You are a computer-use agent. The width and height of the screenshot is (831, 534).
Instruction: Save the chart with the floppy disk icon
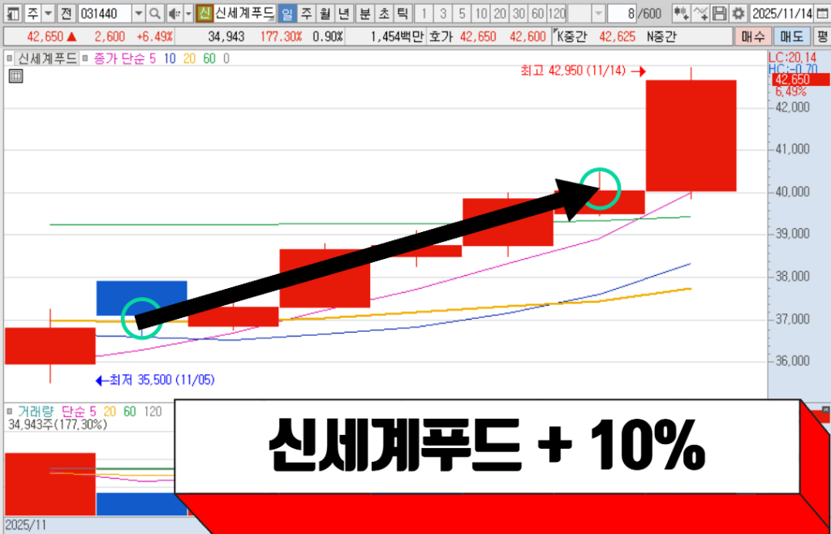(719, 14)
